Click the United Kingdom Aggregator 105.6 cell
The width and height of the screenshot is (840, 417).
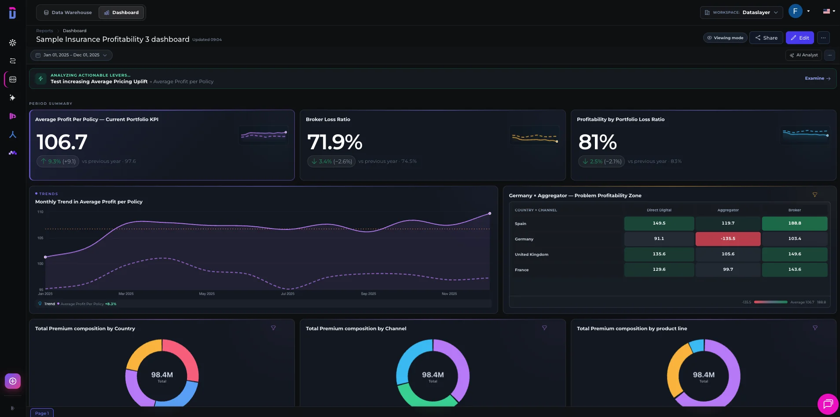tap(728, 254)
